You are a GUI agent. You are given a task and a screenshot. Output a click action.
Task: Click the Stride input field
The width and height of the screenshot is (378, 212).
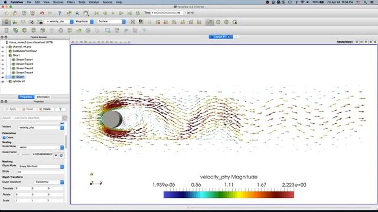41,172
